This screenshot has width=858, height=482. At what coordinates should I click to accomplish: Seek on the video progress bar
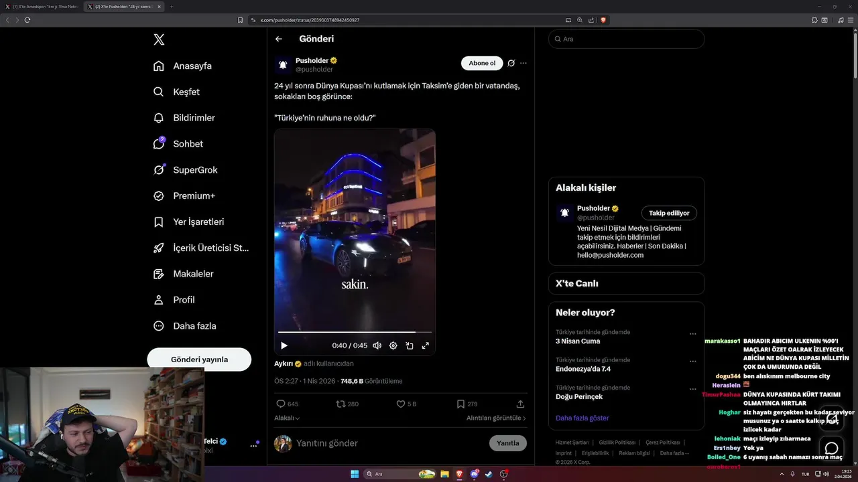(x=355, y=332)
